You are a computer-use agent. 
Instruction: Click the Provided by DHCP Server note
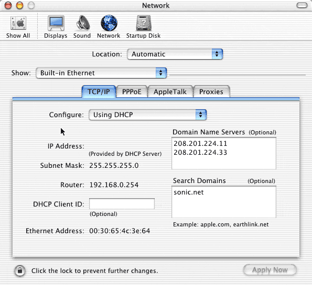[125, 154]
